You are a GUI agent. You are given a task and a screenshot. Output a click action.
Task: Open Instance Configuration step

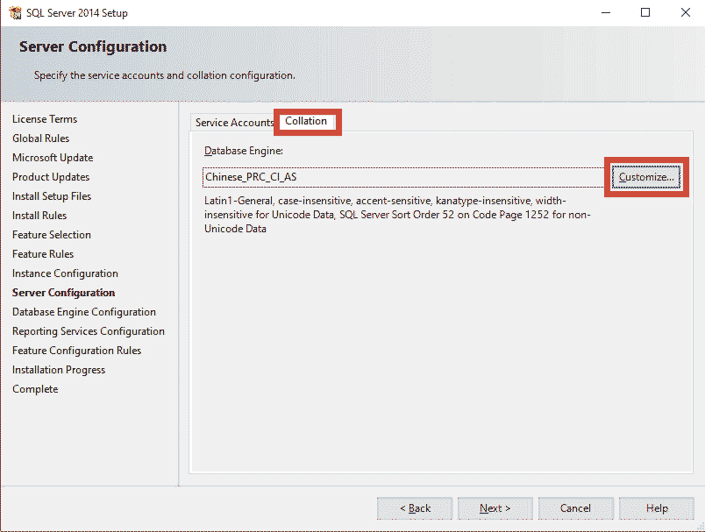(65, 273)
